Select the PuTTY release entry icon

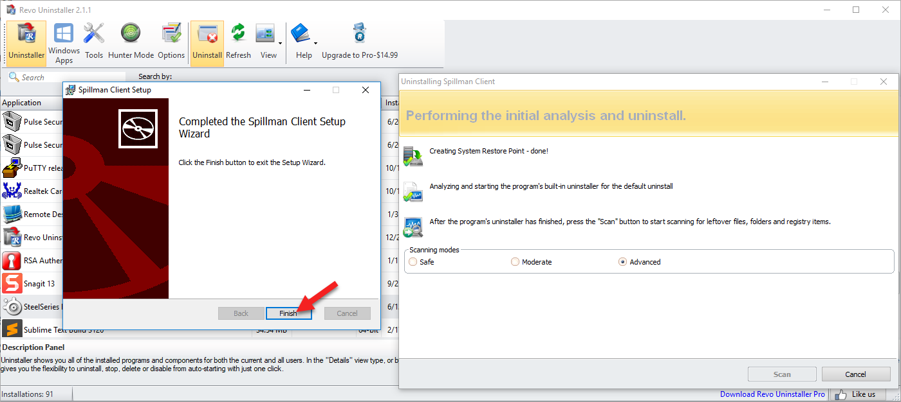[12, 168]
